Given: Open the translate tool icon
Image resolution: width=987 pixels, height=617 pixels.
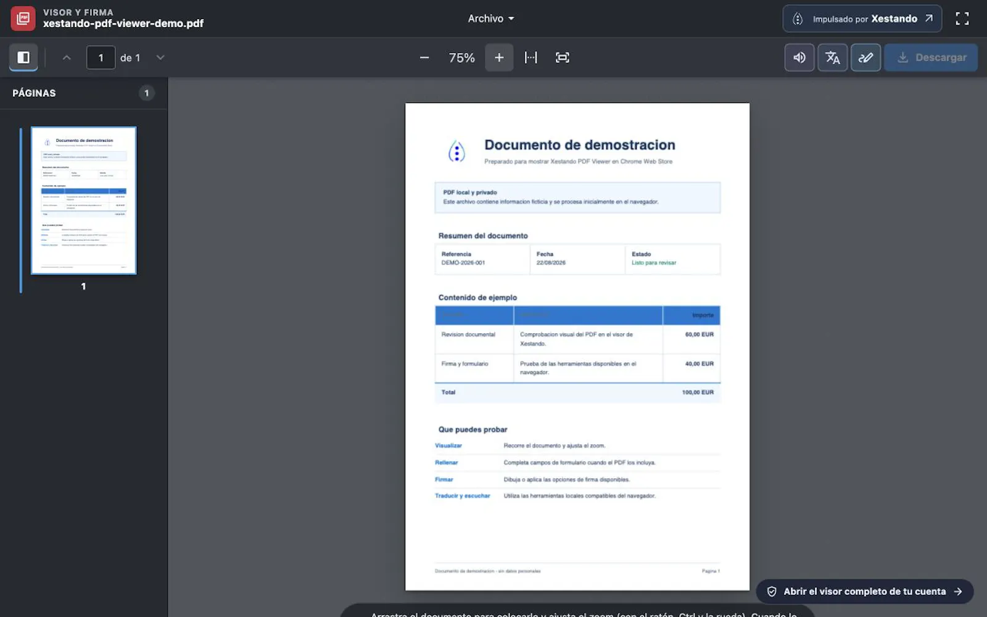Looking at the screenshot, I should (833, 57).
